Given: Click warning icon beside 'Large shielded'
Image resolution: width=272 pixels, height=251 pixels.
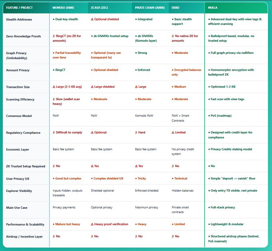Looking at the screenshot, I should click(x=92, y=87).
